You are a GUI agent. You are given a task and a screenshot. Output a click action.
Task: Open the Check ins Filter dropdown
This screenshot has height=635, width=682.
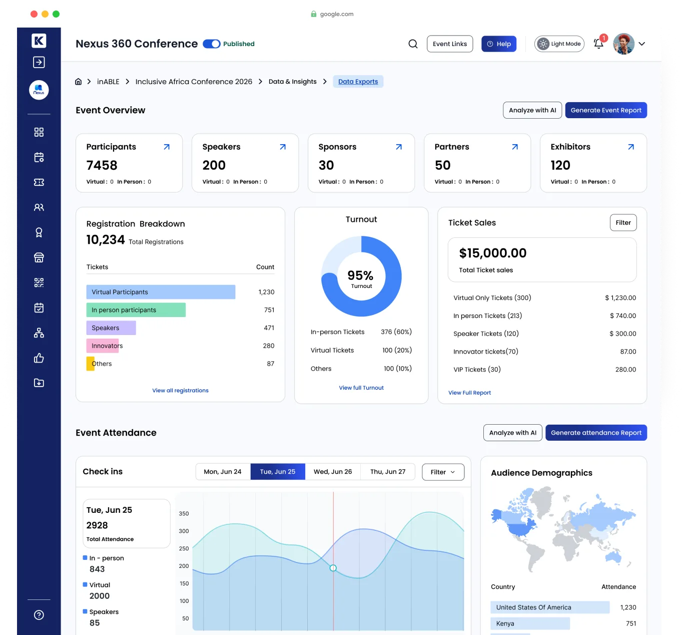point(443,472)
